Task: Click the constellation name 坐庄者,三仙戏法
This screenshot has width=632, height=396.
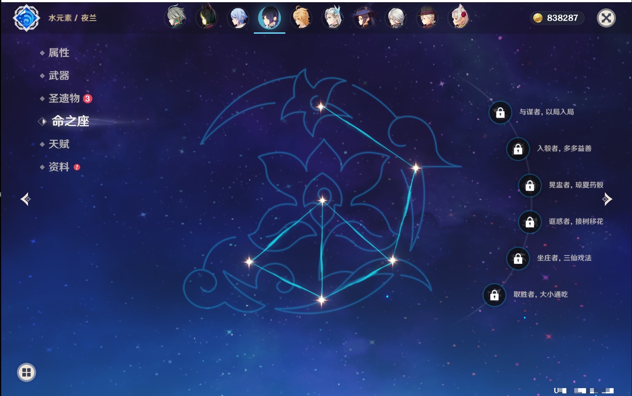Action: click(x=564, y=258)
